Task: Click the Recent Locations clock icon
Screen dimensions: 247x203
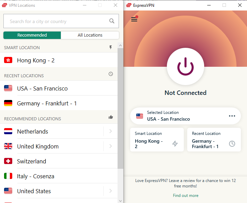Action: pos(110,74)
